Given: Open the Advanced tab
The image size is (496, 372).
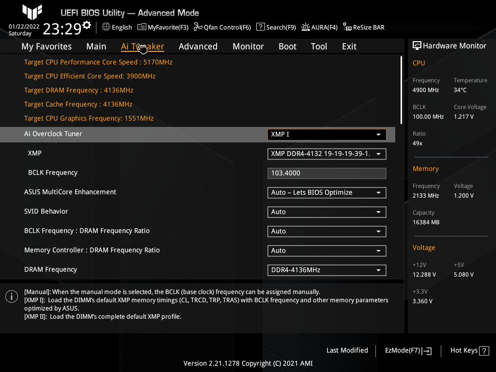Looking at the screenshot, I should coord(198,46).
